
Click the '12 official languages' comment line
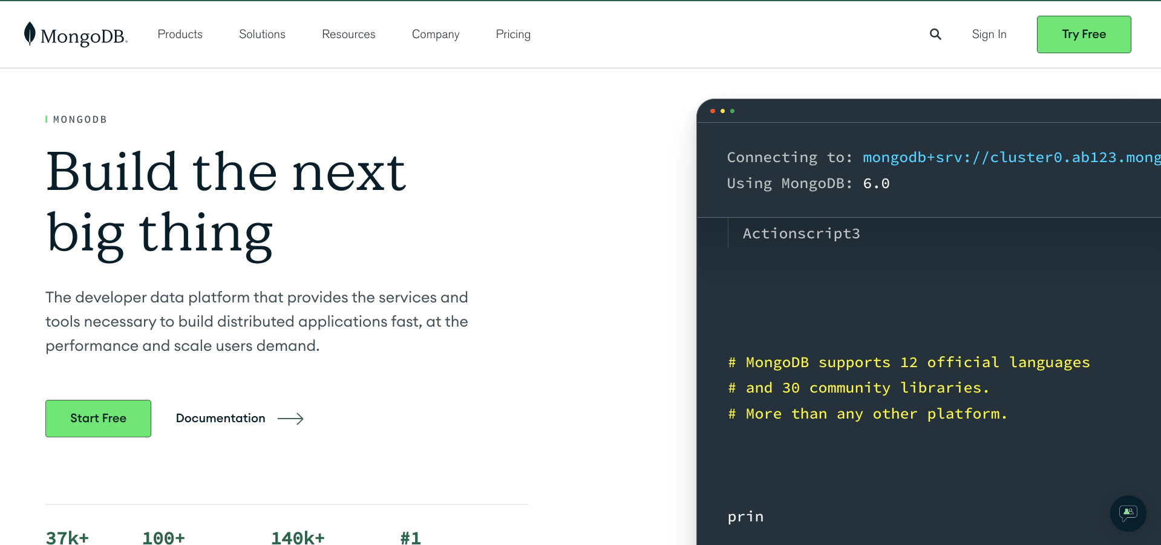coord(909,362)
